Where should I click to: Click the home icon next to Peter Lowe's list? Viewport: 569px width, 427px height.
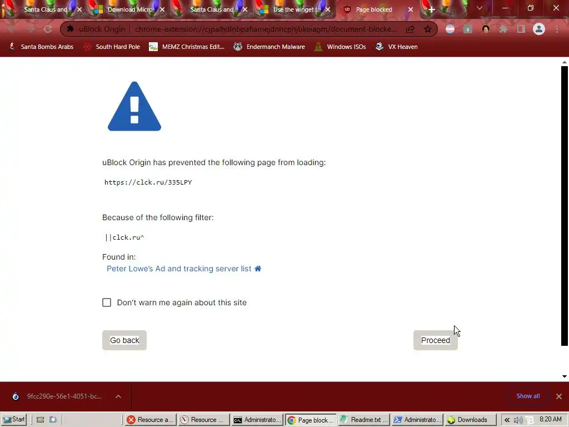[x=258, y=269]
